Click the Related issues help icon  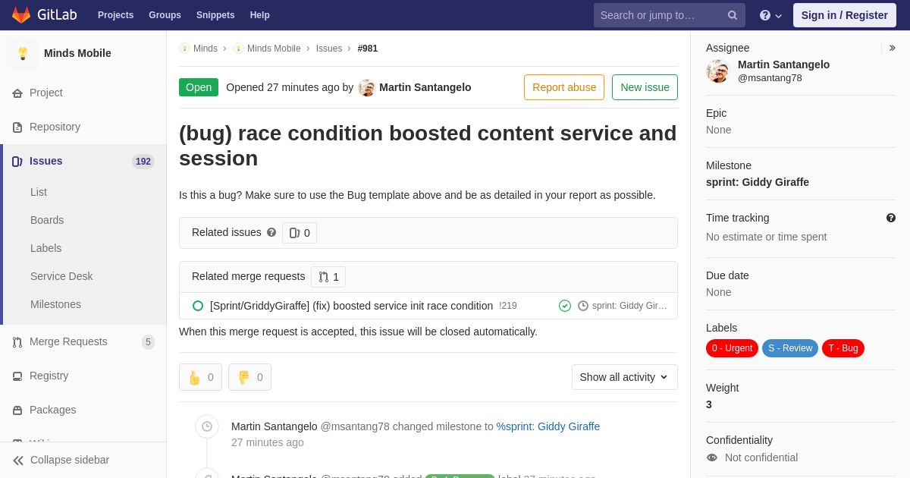271,232
